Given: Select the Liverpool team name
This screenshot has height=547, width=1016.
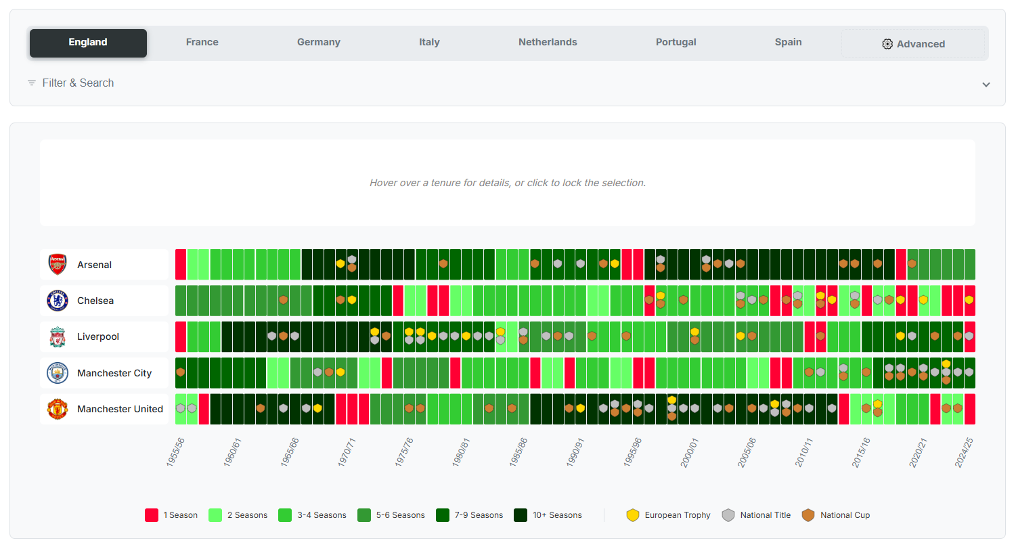Looking at the screenshot, I should [x=98, y=336].
